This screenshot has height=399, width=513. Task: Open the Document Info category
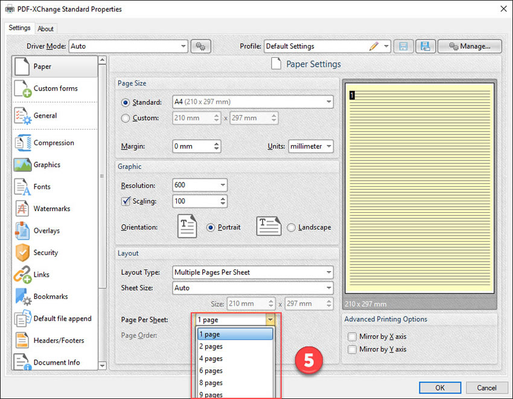(55, 362)
